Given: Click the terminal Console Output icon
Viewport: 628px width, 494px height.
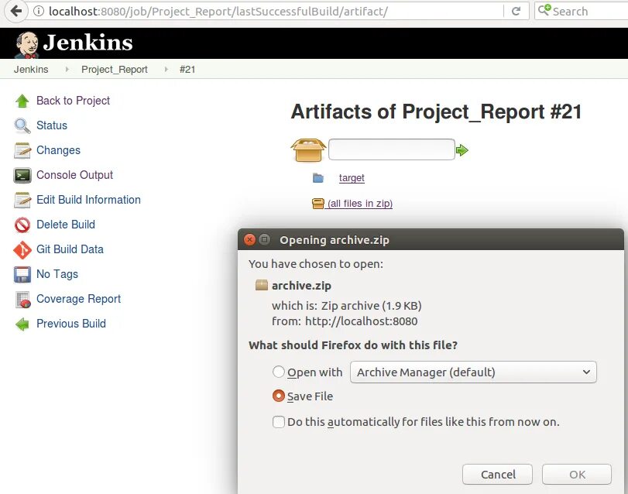Looking at the screenshot, I should coord(22,175).
